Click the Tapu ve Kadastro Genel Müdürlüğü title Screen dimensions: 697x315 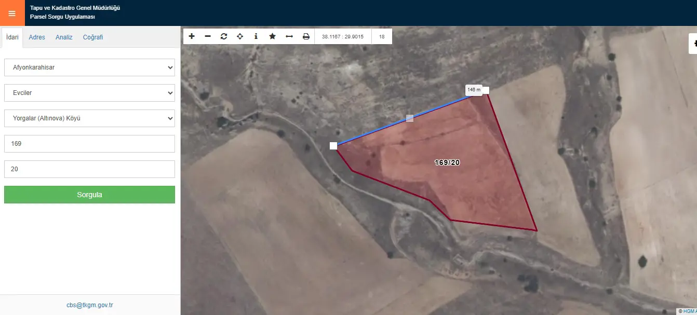[75, 8]
